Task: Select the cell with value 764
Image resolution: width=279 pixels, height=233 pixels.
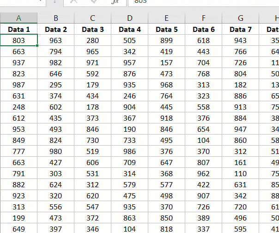Action: 167,96
